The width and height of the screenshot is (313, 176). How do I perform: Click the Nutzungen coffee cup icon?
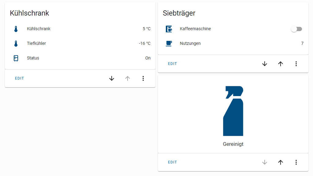(169, 43)
